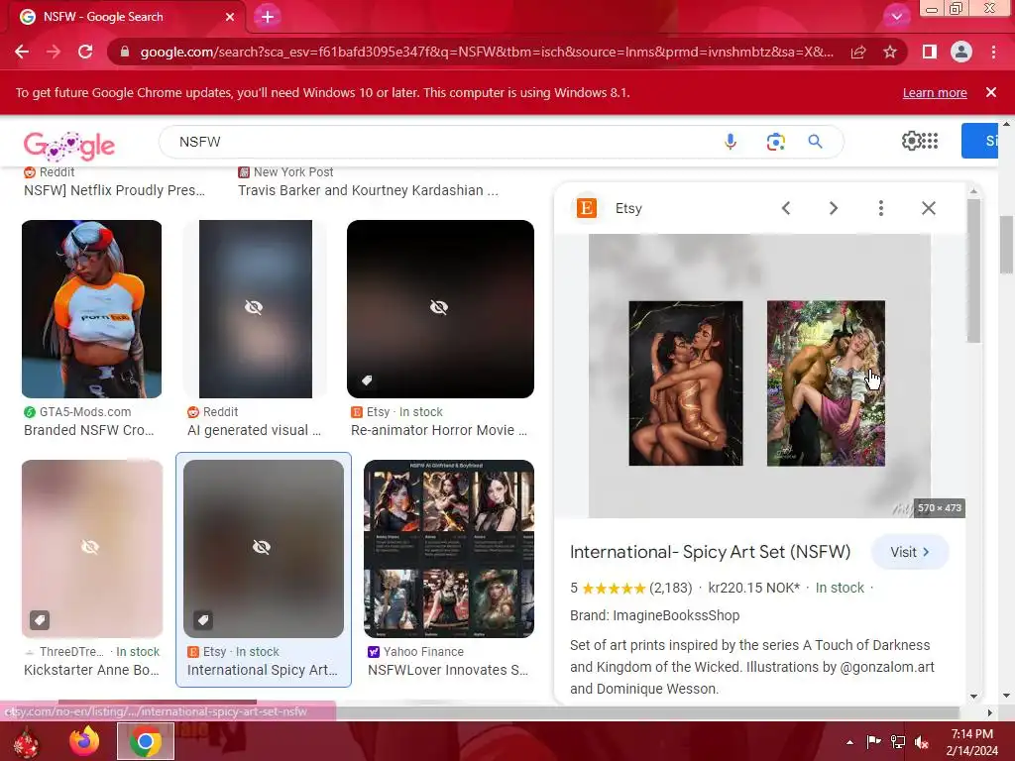Click the horizontal scrollbar right arrow
The height and width of the screenshot is (761, 1015).
990,712
